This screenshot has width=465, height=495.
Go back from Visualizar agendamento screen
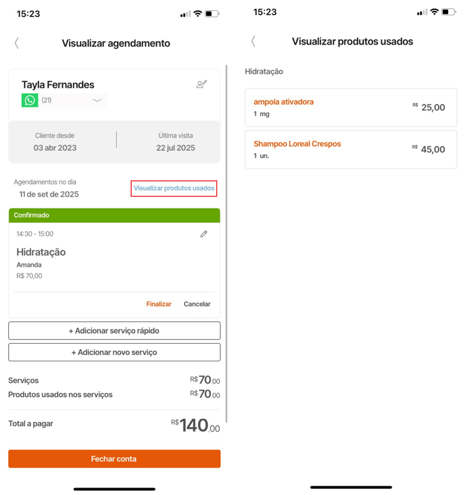click(x=17, y=43)
